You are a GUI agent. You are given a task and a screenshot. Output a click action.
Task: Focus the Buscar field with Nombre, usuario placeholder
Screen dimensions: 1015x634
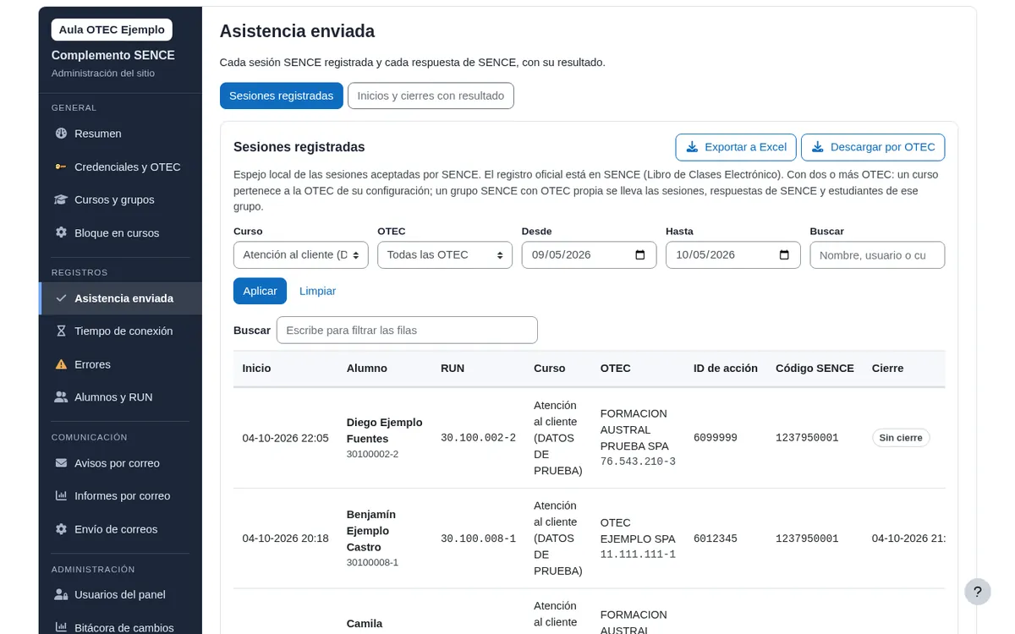coord(877,255)
